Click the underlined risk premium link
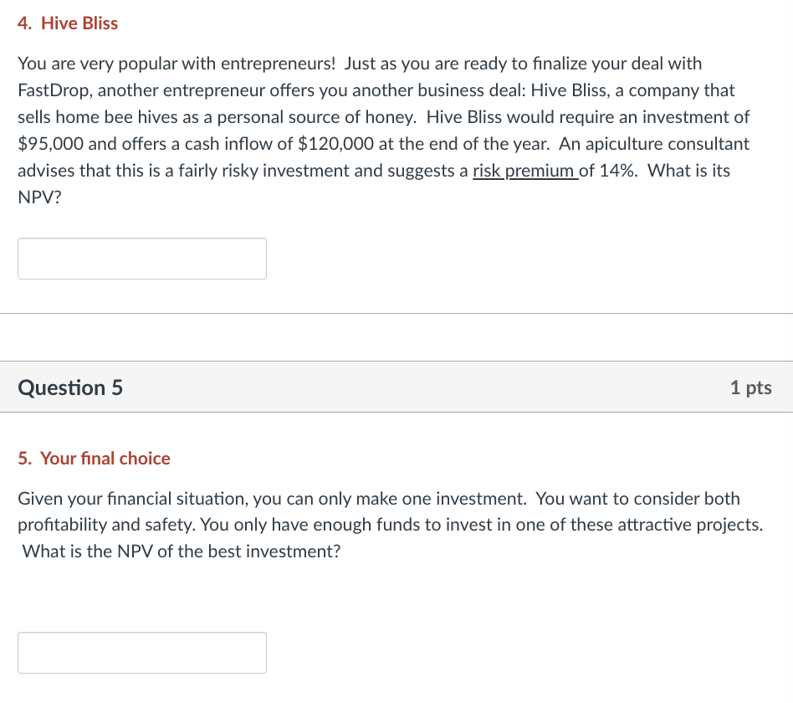This screenshot has height=703, width=793. (525, 170)
